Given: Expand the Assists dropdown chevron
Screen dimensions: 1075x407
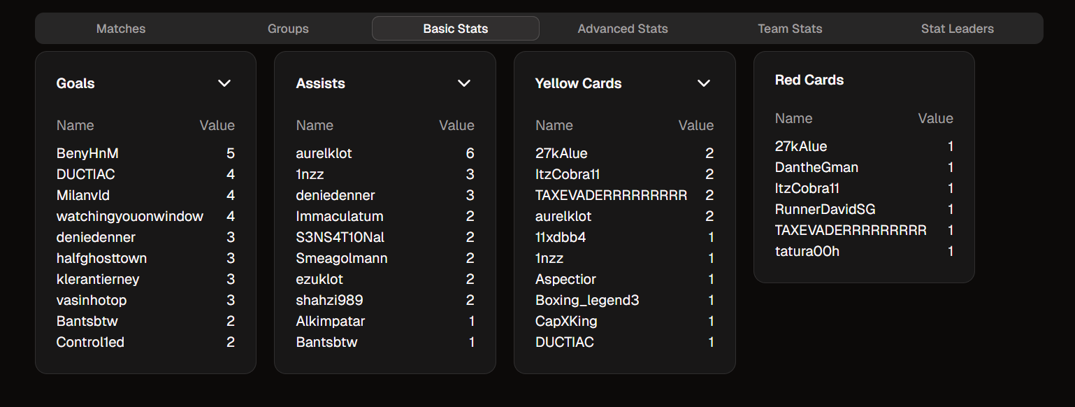Looking at the screenshot, I should pyautogui.click(x=463, y=83).
